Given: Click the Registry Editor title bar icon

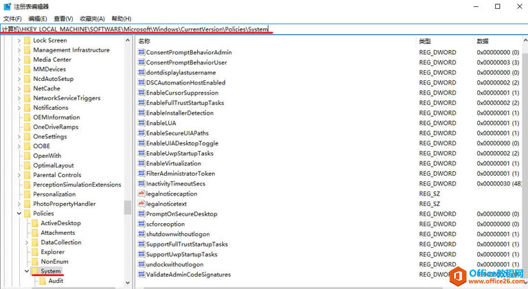Looking at the screenshot, I should 7,6.
